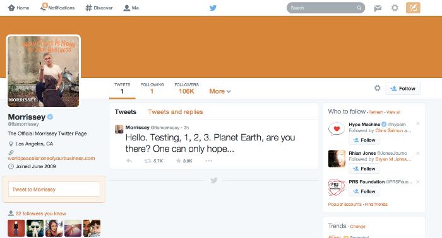Screen dimensions: 442x238
Task: Open Morrissey's profile picture
Action: [44, 71]
